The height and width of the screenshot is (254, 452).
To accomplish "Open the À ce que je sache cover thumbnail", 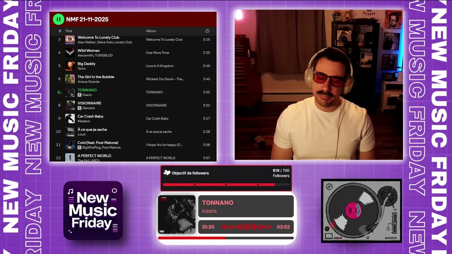I will (70, 132).
